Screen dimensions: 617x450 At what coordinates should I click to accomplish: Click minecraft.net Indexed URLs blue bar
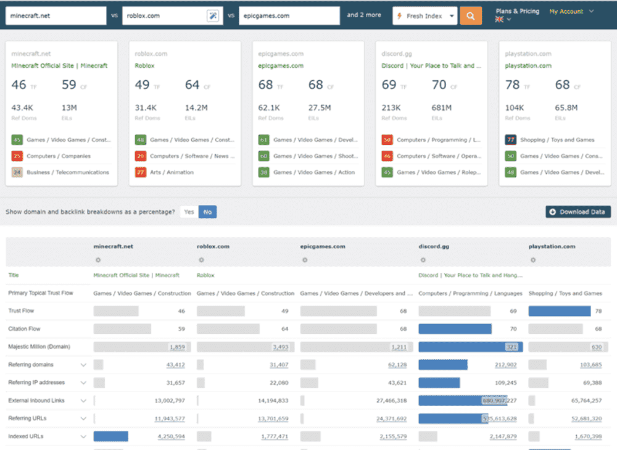110,436
